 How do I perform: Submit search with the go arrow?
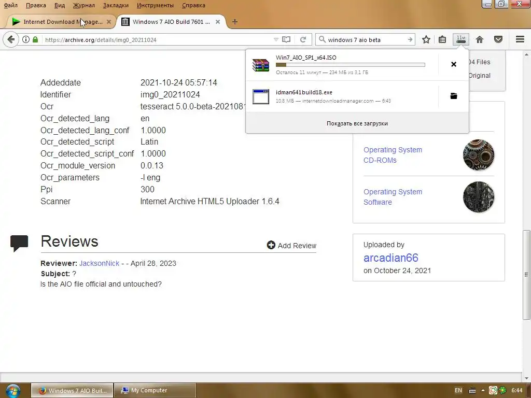pyautogui.click(x=410, y=39)
